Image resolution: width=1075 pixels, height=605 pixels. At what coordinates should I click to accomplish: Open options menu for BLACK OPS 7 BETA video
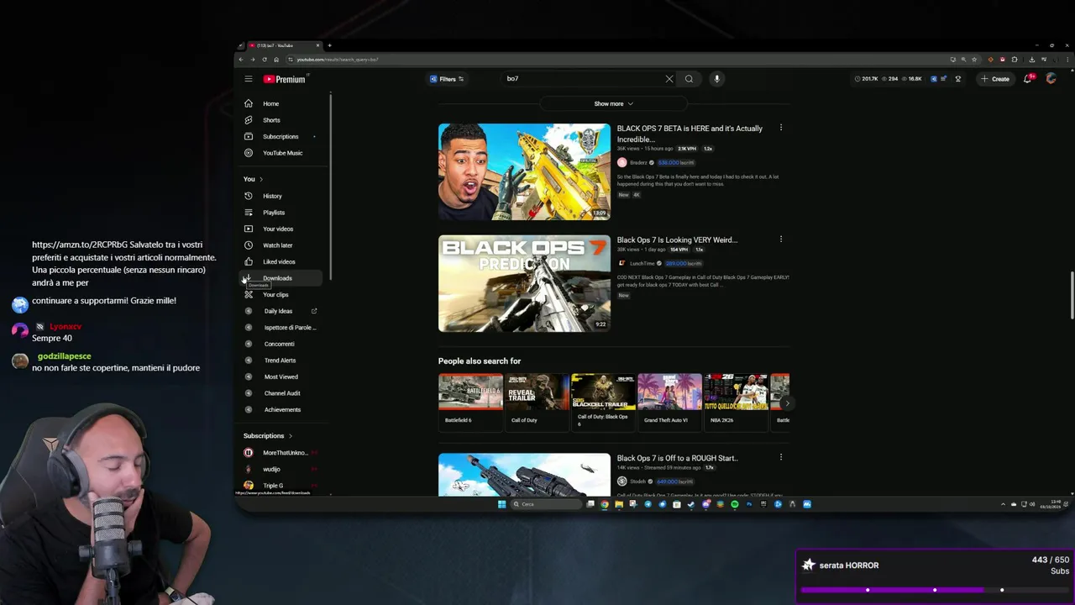coord(781,128)
